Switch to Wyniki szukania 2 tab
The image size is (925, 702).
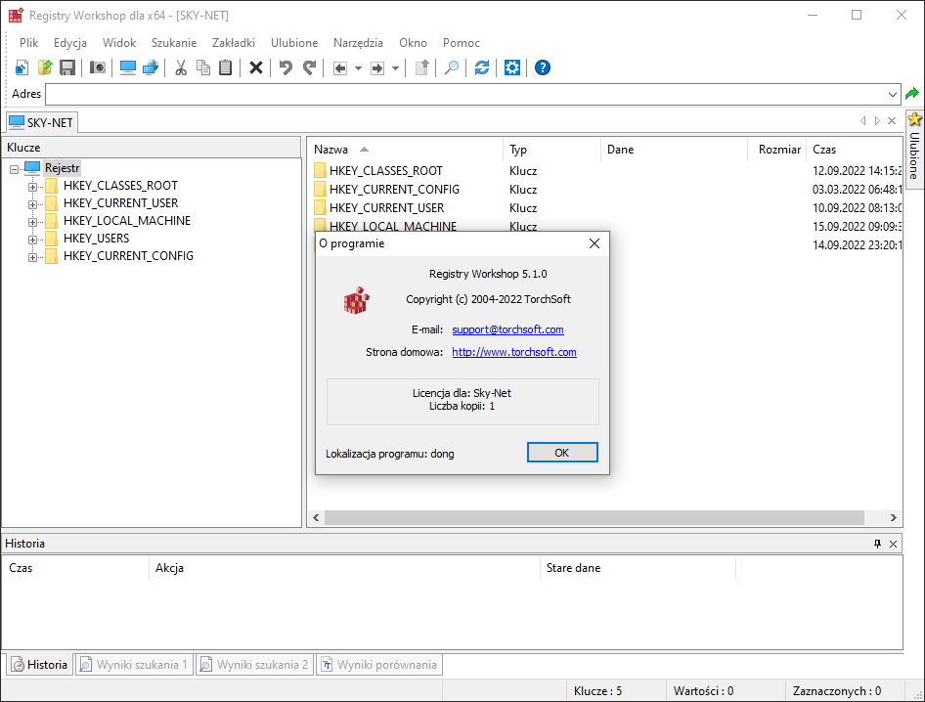tap(255, 665)
